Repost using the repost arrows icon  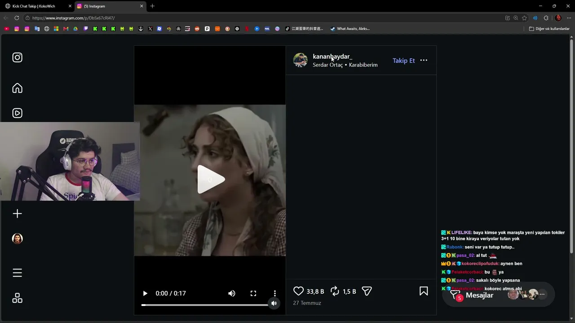335,291
